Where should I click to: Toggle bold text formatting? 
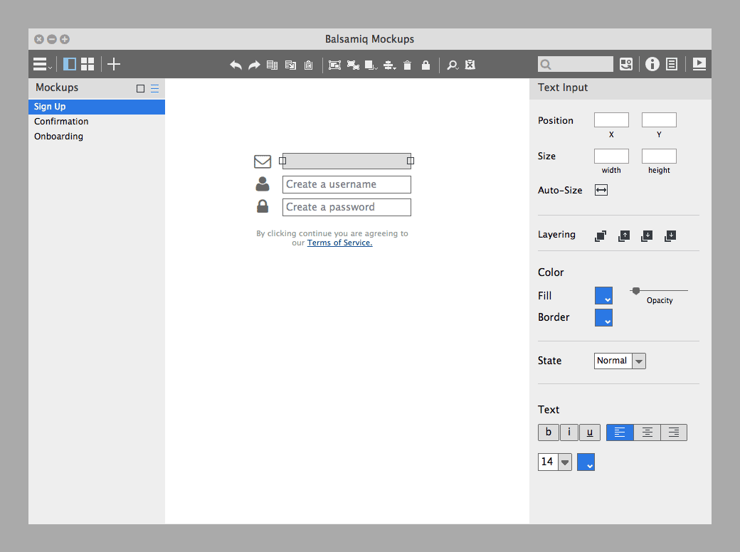pos(548,432)
